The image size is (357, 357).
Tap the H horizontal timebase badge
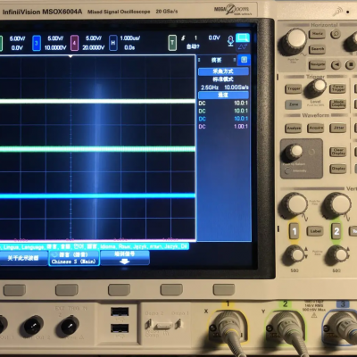click(113, 43)
